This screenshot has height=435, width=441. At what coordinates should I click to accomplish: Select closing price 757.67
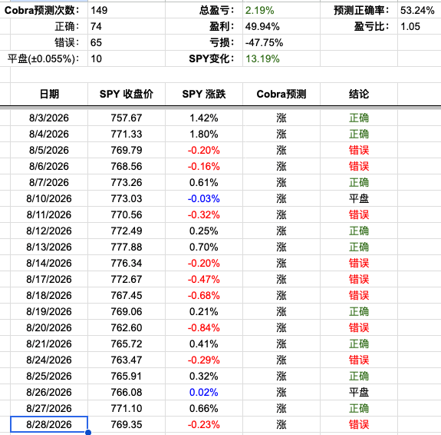(127, 118)
